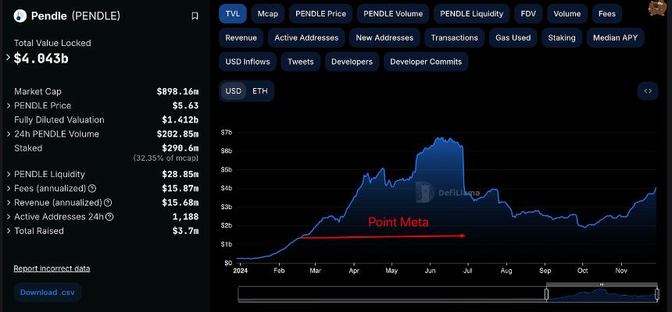The height and width of the screenshot is (312, 672).
Task: Enable the PENDLE Volume metric tab
Action: [x=393, y=14]
